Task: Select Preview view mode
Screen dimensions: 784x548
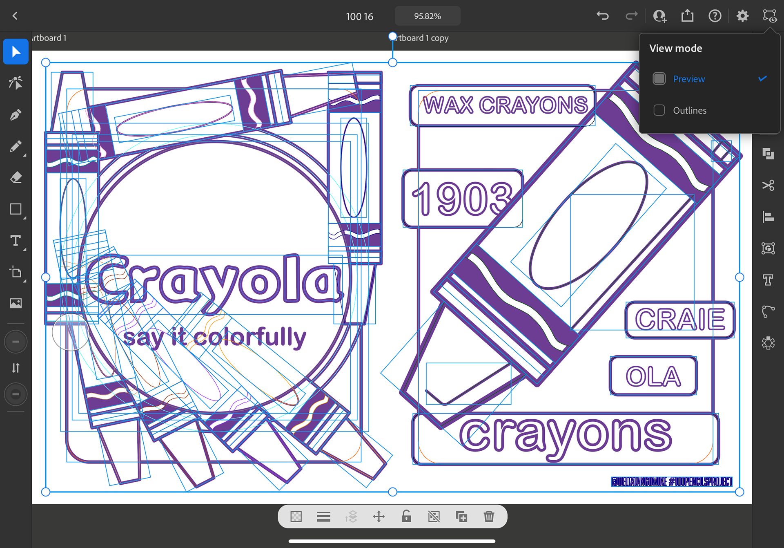Action: [x=710, y=79]
